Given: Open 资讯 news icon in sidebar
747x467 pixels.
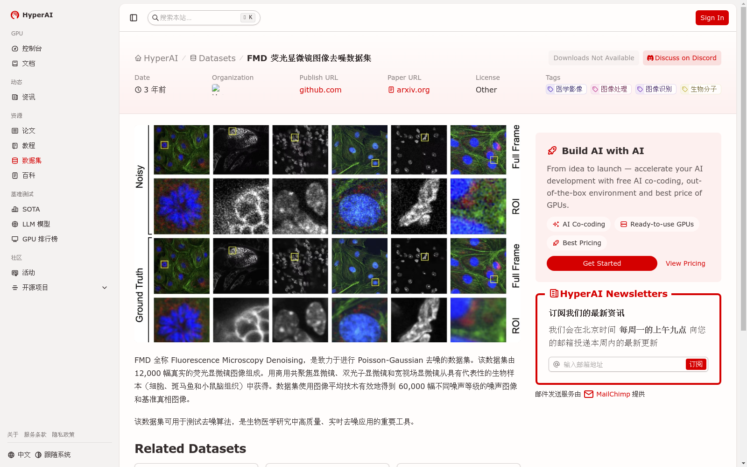Looking at the screenshot, I should click(x=15, y=97).
